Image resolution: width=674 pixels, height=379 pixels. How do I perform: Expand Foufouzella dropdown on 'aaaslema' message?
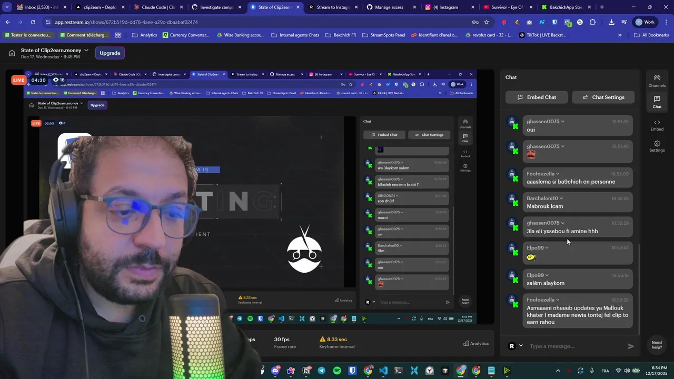tap(558, 174)
